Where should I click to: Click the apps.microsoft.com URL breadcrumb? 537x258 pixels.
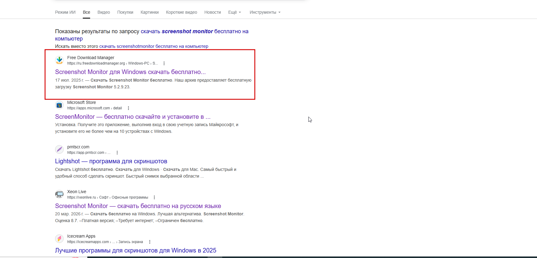click(94, 108)
